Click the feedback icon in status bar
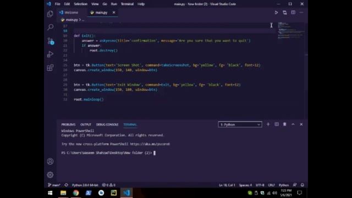 tap(295, 185)
